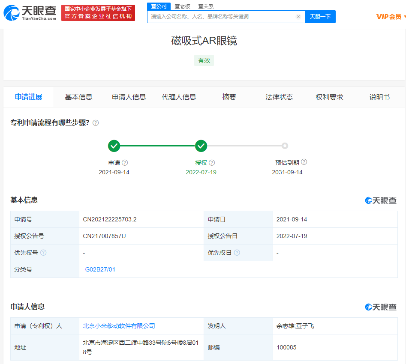Click the 授权公告号 label cell
Image resolution: width=406 pixels, height=364 pixels.
tap(45, 236)
